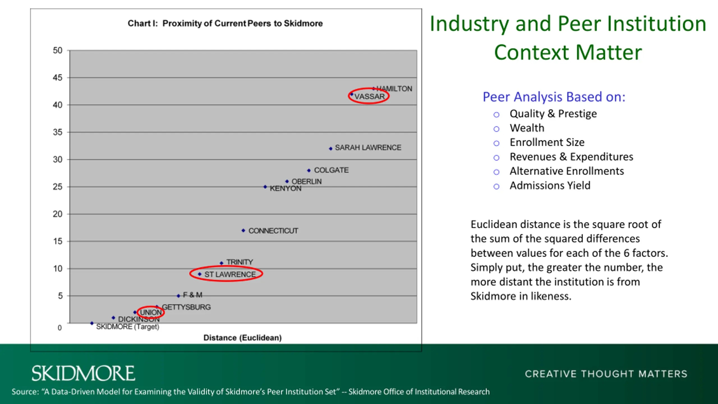Click the chart title 'Chart I: Proximity of Current Peers to Skidmore'
The width and height of the screenshot is (718, 404).
(x=225, y=23)
